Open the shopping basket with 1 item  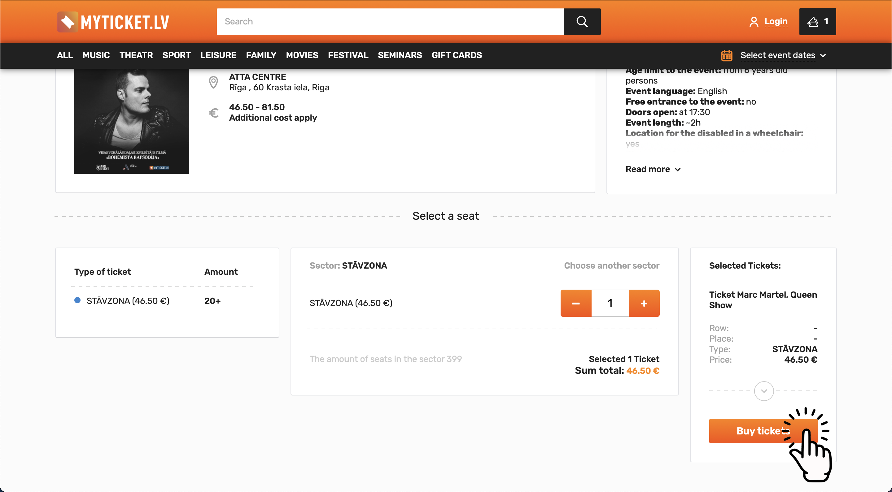click(817, 21)
